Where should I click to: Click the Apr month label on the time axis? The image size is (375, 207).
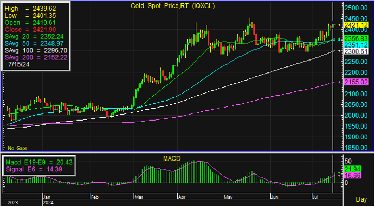(182, 197)
